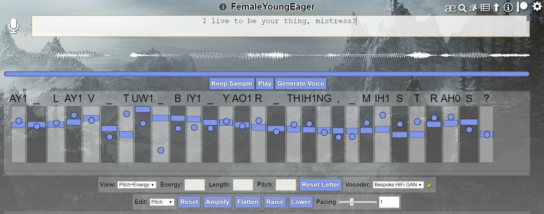Screen dimensions: 544x214
Task: Click the AH0 phoneme energy circle
Action: coord(451,117)
